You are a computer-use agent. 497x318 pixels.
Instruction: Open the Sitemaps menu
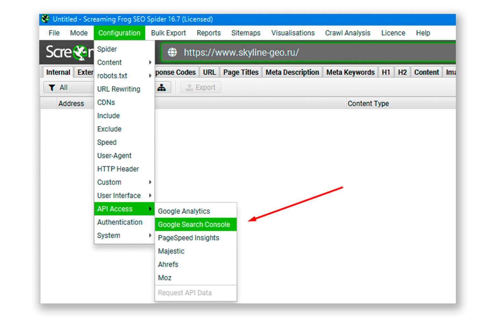point(246,33)
